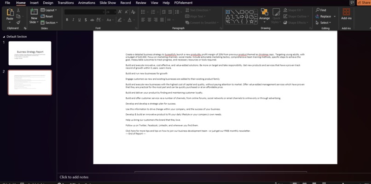Align text left
The image size is (371, 184).
coord(143,20)
